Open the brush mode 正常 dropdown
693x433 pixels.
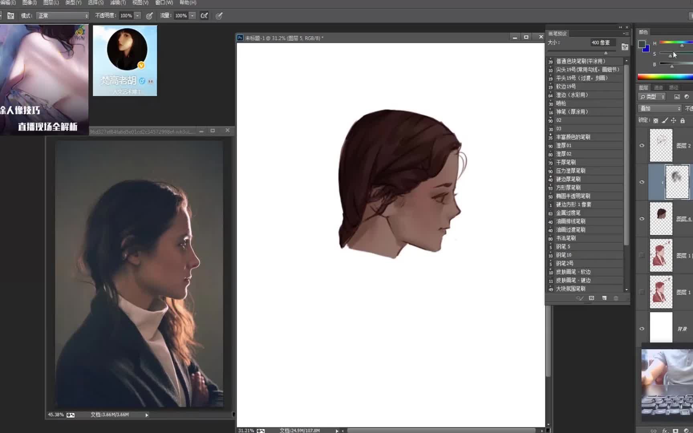(63, 16)
